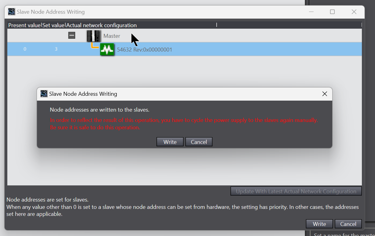Select the Master controller icon
The image size is (375, 236).
(94, 36)
